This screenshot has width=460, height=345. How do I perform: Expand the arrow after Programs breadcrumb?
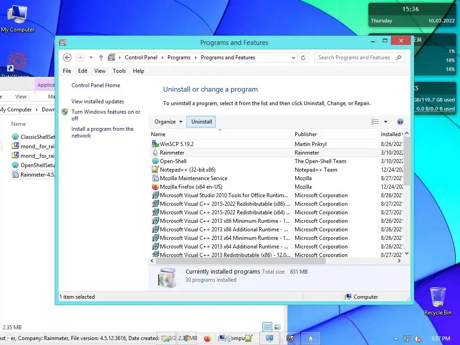[x=196, y=57]
